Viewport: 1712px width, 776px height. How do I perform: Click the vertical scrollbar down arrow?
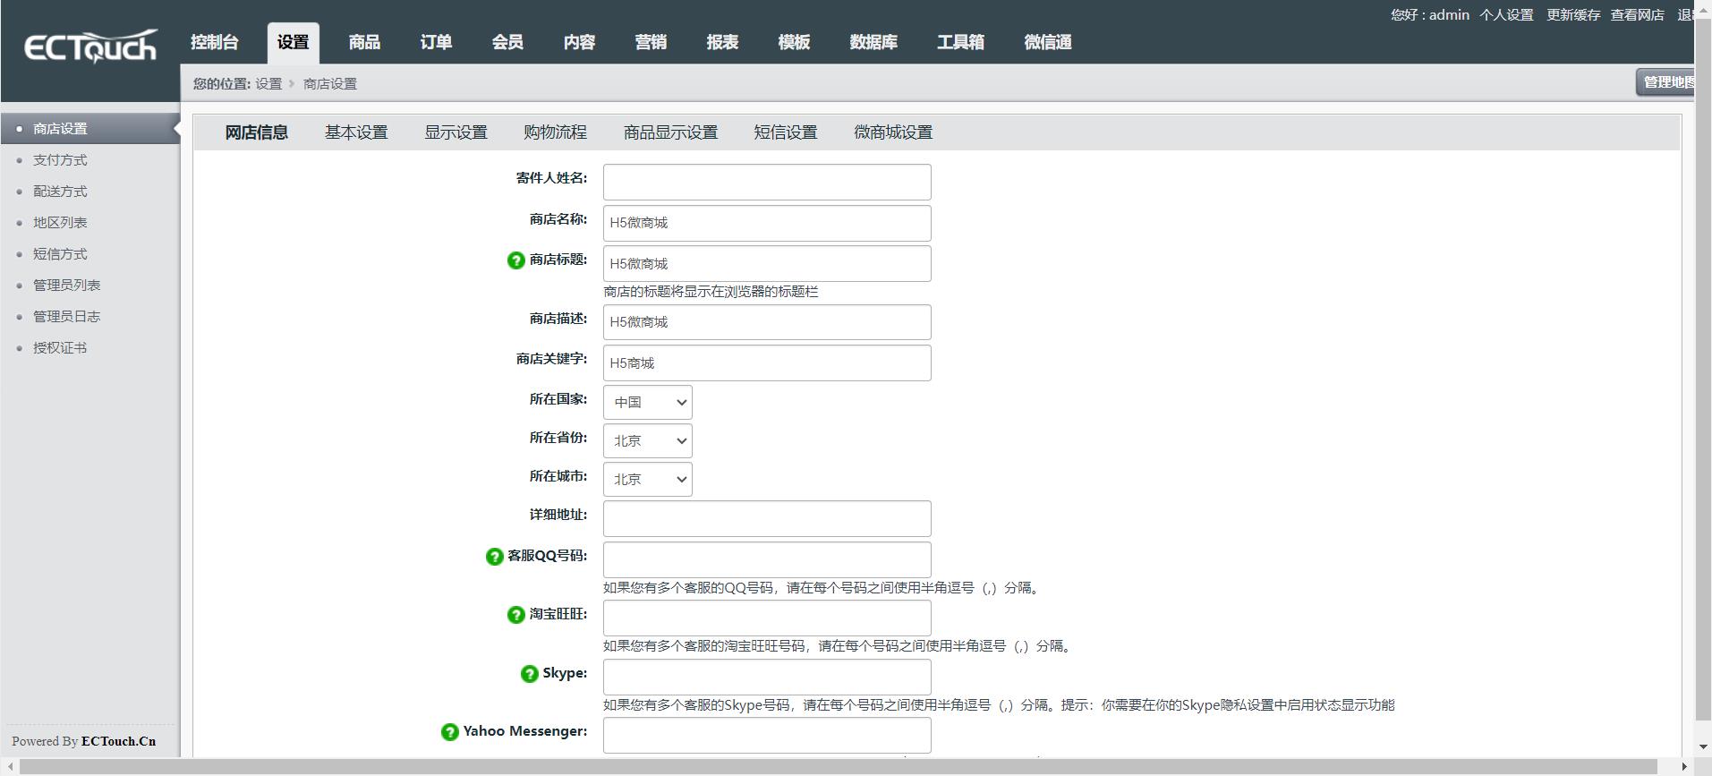pyautogui.click(x=1703, y=747)
